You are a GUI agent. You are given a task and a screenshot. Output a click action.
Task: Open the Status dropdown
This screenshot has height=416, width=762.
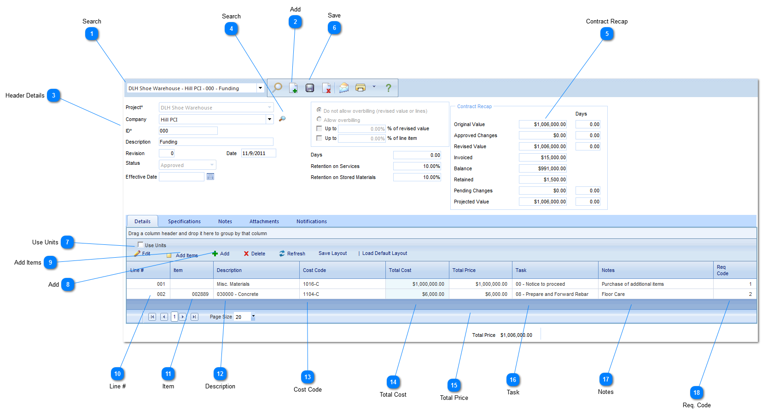pos(212,165)
